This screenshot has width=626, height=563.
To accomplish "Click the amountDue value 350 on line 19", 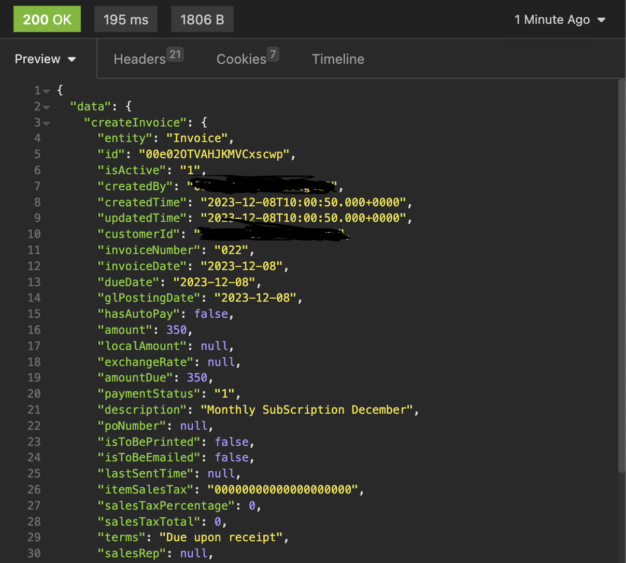I will 197,377.
